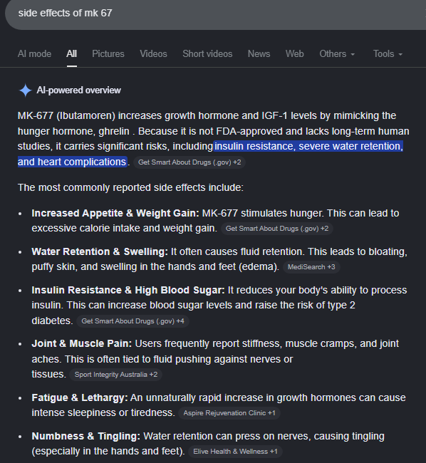Open Elive Health & Wellness +1 source chip

point(235,452)
